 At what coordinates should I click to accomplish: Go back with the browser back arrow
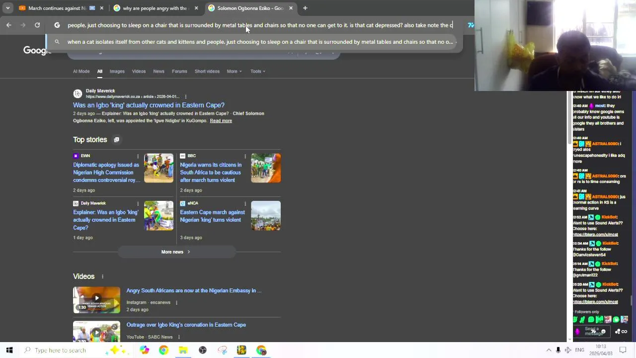[x=9, y=25]
